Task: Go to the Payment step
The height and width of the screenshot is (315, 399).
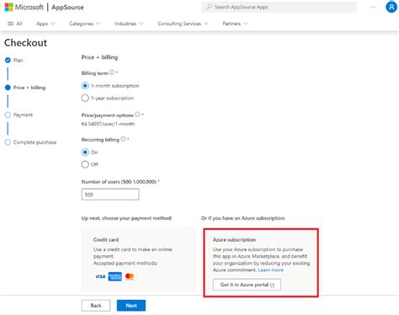Action: 23,115
